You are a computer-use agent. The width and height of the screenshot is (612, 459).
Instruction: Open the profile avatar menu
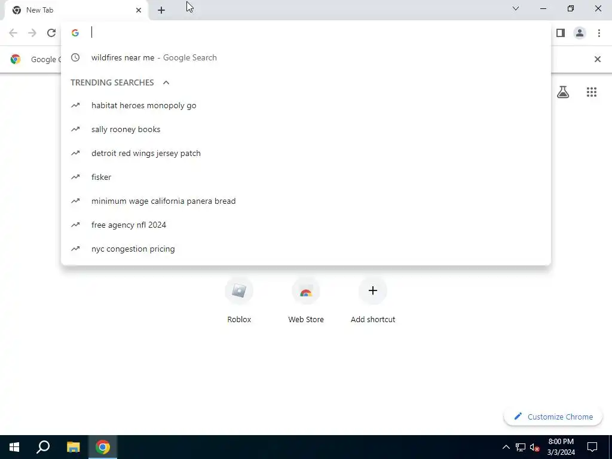click(580, 33)
